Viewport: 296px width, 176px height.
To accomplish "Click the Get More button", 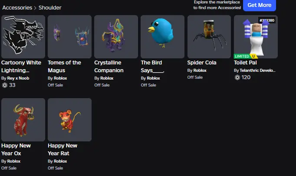I will point(260,5).
